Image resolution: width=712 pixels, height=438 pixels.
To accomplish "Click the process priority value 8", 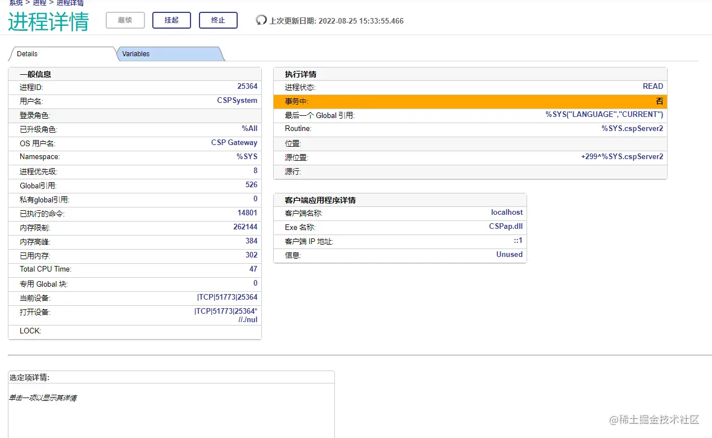I will (x=255, y=170).
